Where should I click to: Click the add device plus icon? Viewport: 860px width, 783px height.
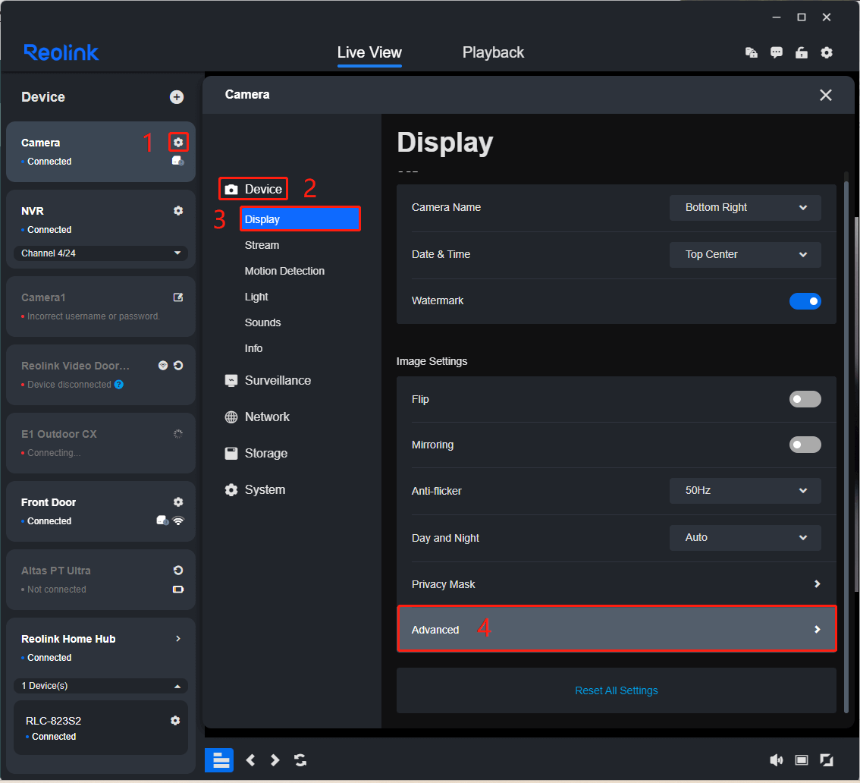coord(177,97)
